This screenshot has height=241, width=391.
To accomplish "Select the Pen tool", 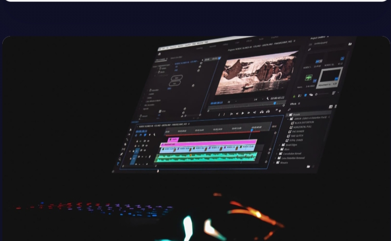I will tap(122, 154).
